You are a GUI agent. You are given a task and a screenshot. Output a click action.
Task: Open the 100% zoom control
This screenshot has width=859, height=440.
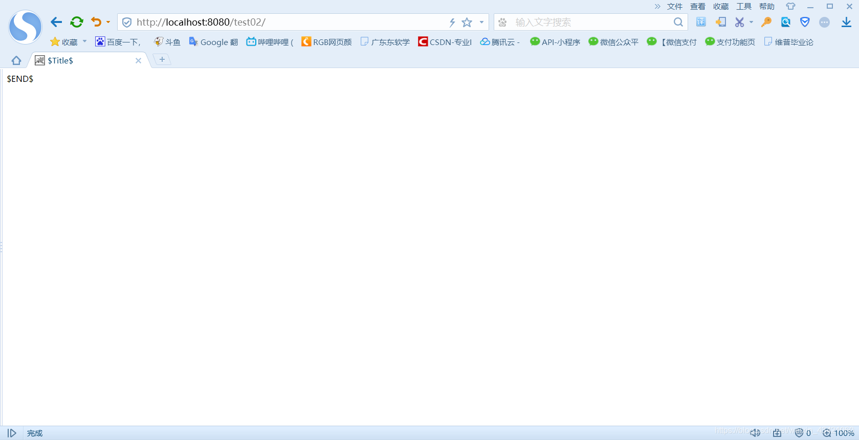[x=839, y=433]
